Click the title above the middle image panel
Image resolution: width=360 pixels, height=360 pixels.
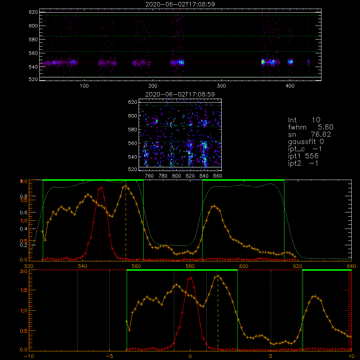180,94
